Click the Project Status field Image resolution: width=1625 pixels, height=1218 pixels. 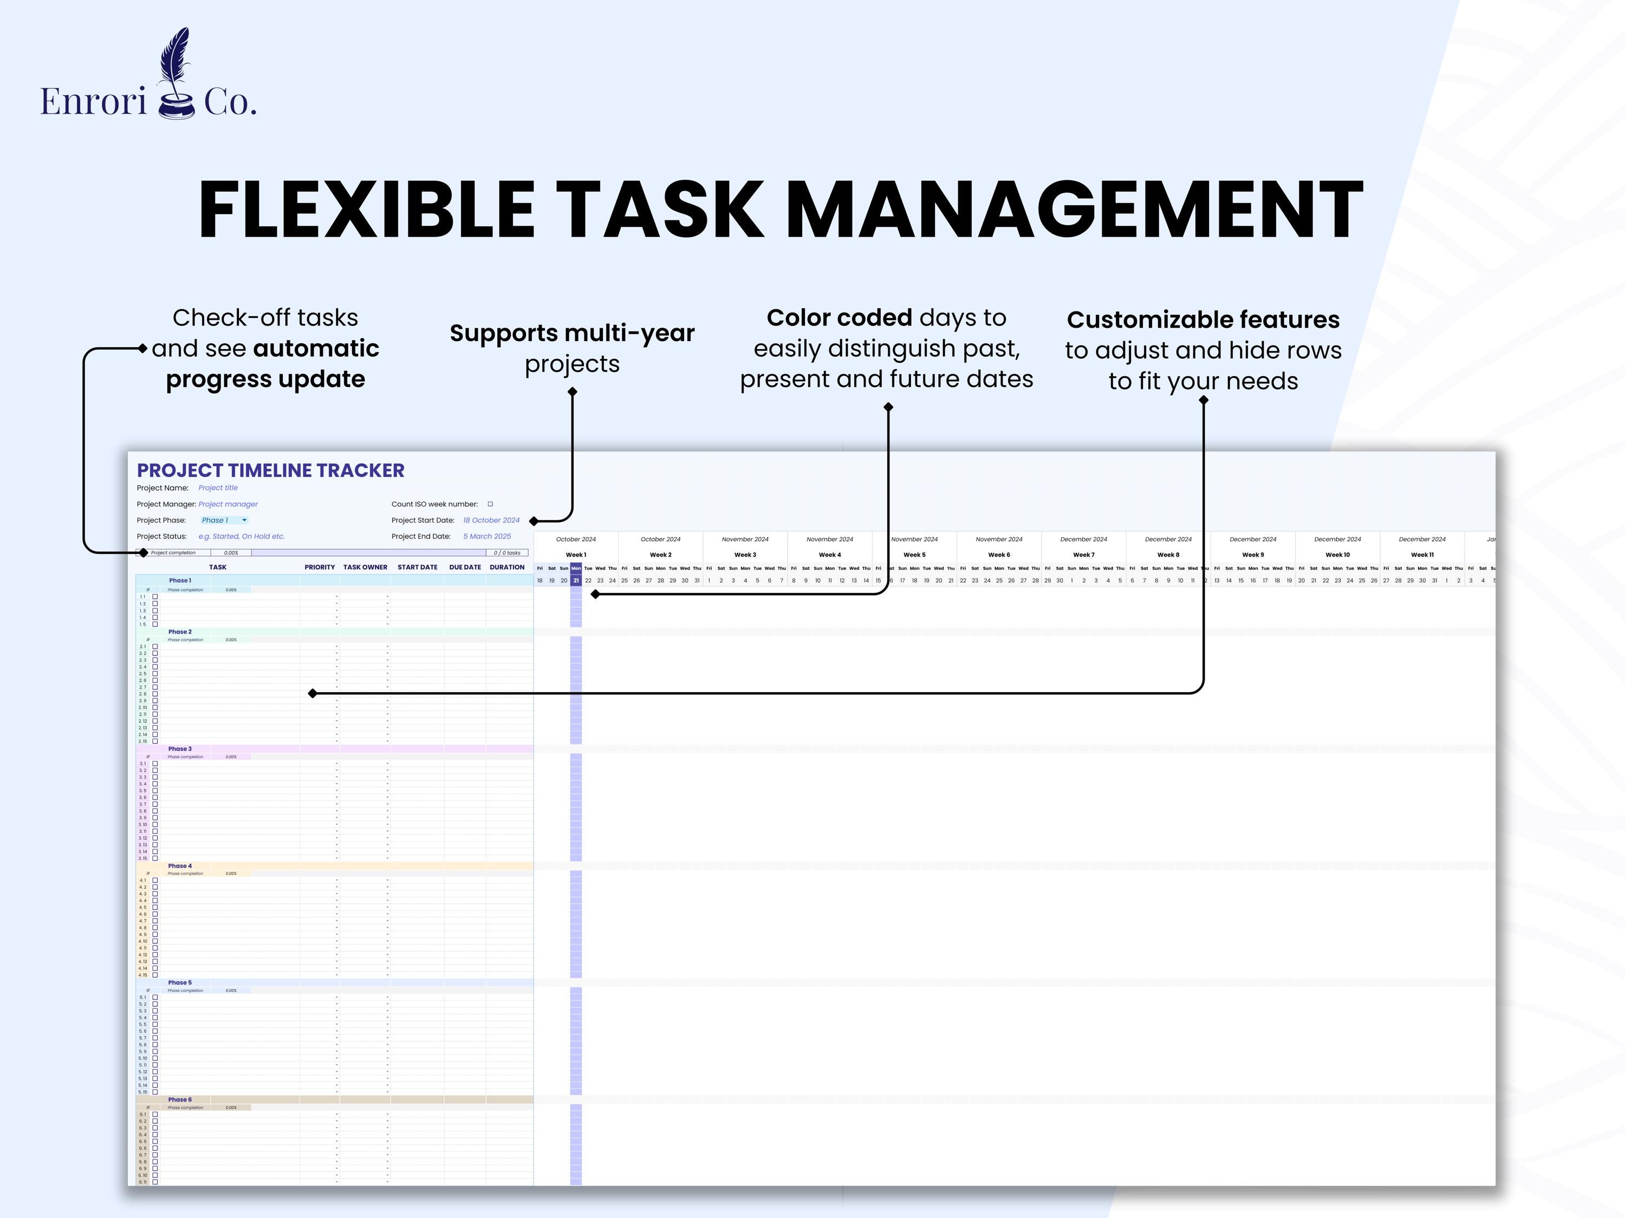pyautogui.click(x=241, y=536)
